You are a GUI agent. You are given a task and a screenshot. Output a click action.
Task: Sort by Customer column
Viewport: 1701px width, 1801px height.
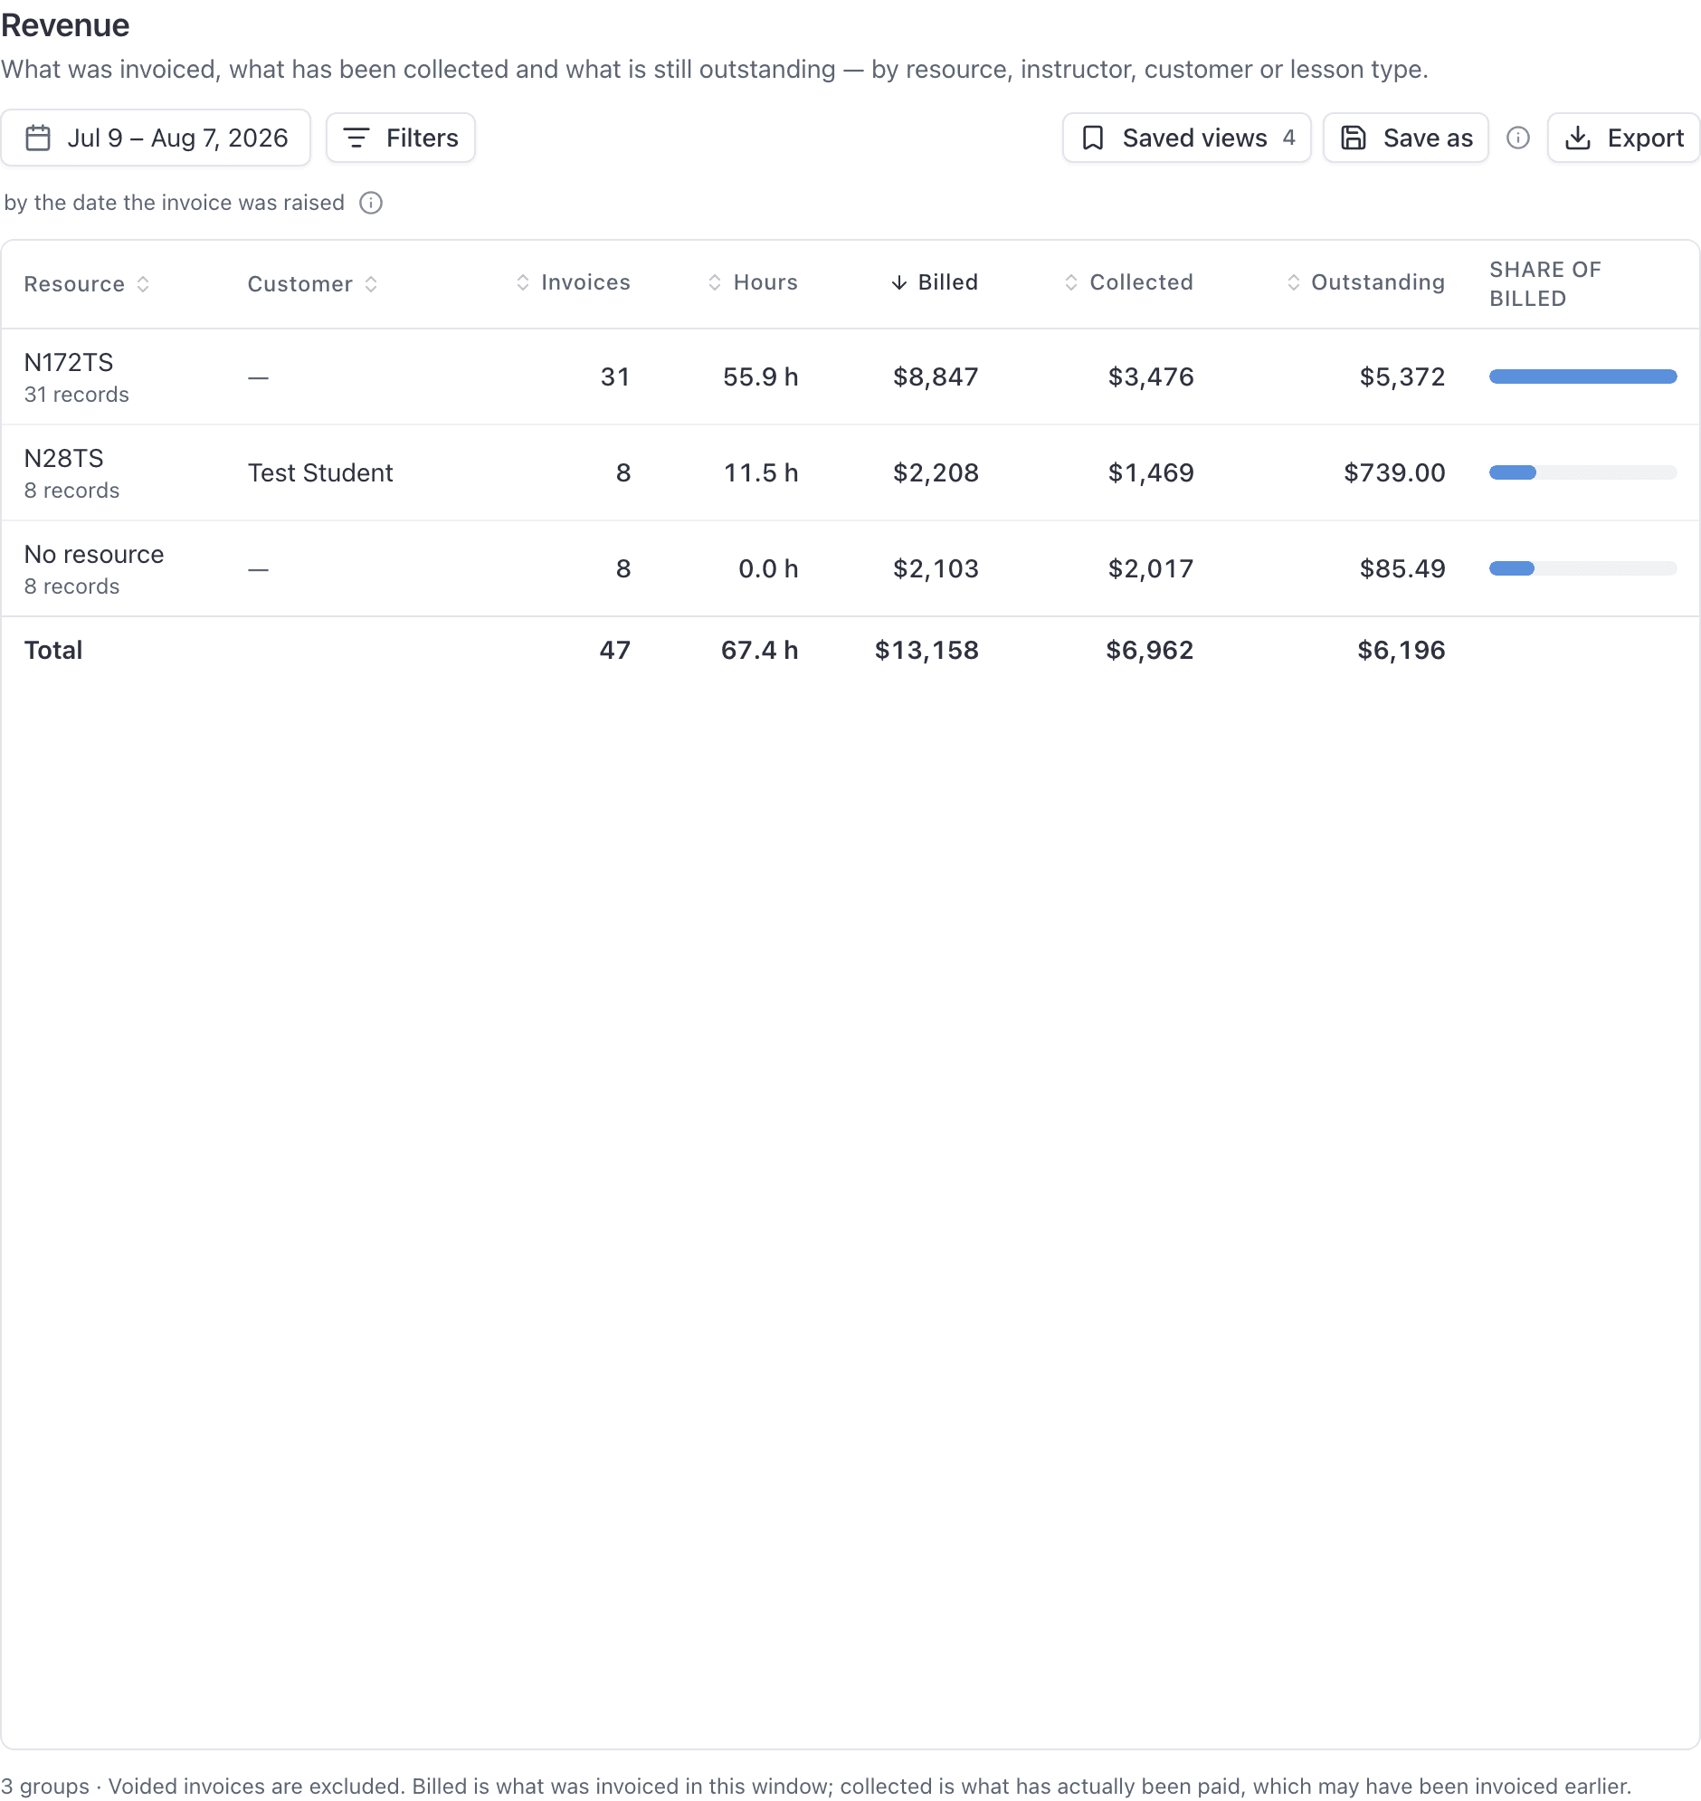(x=313, y=284)
